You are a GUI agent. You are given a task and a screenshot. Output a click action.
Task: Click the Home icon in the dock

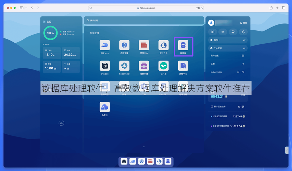pyautogui.click(x=124, y=161)
